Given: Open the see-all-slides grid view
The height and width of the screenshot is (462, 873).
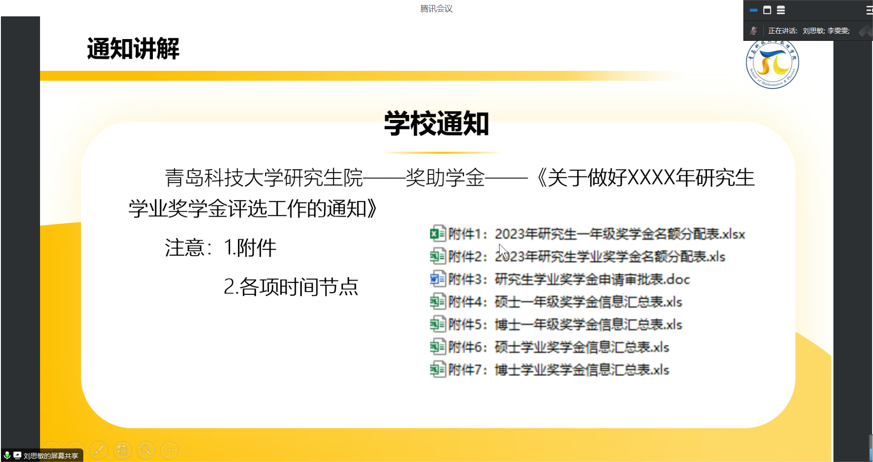Looking at the screenshot, I should tap(122, 450).
